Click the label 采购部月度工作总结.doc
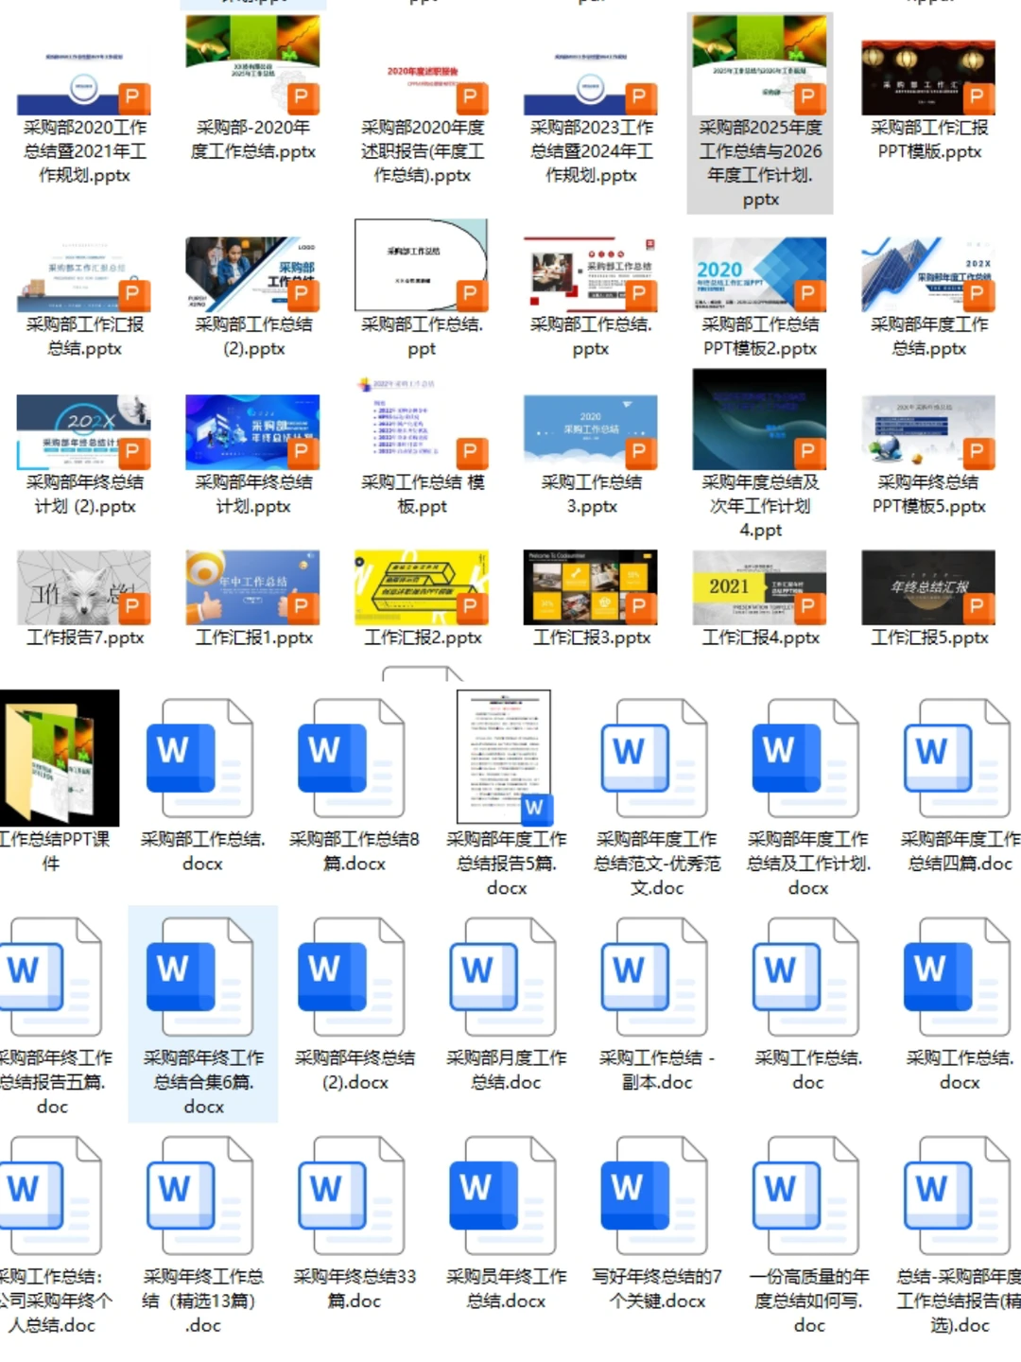 click(x=506, y=1070)
